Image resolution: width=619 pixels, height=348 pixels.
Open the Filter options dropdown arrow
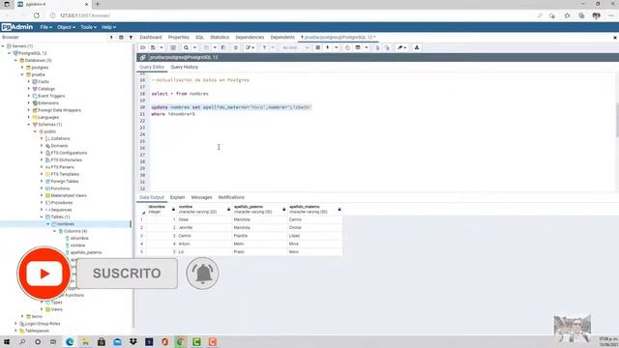(x=273, y=47)
